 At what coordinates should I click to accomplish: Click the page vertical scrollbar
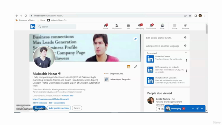207,30
